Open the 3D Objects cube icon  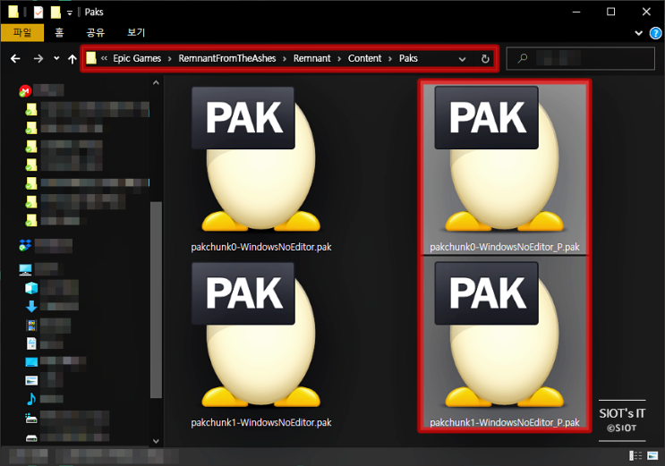31,288
